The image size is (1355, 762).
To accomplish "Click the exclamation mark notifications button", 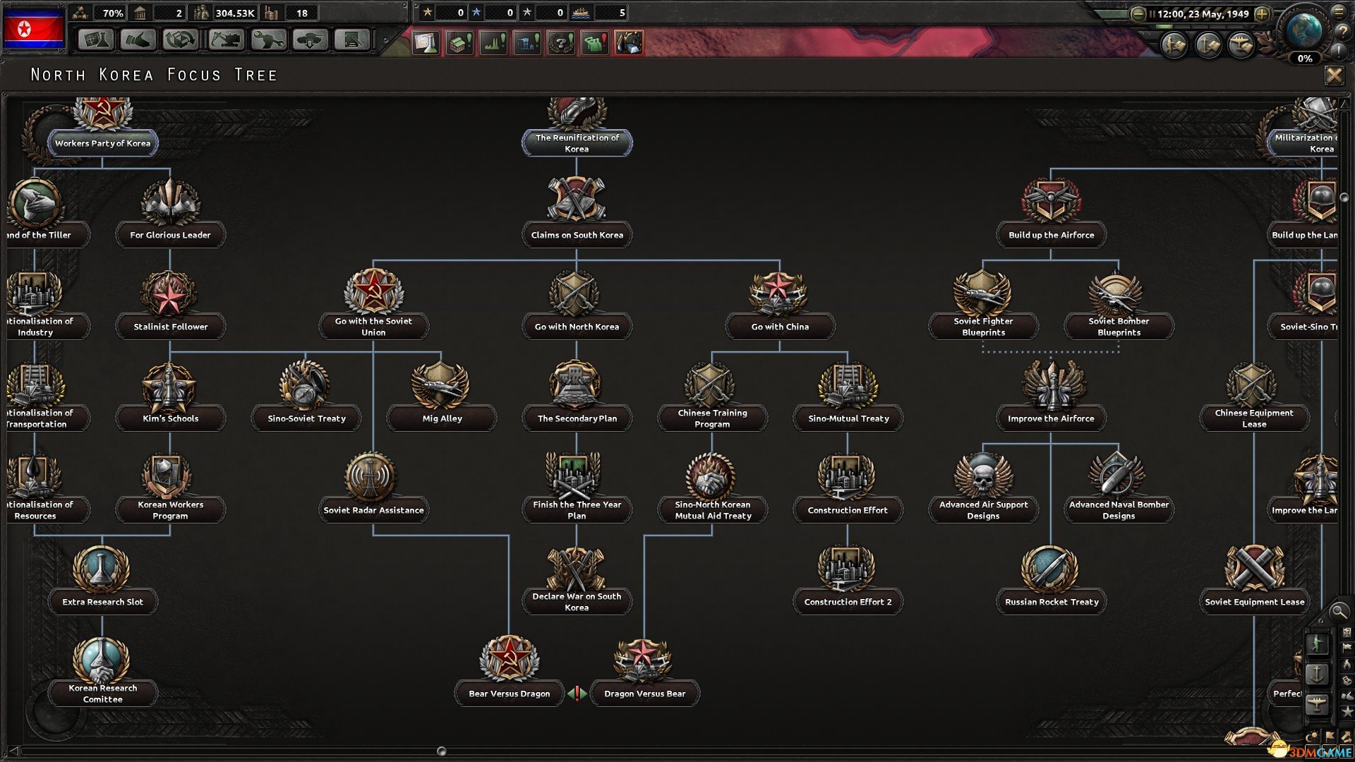I will pyautogui.click(x=1339, y=52).
